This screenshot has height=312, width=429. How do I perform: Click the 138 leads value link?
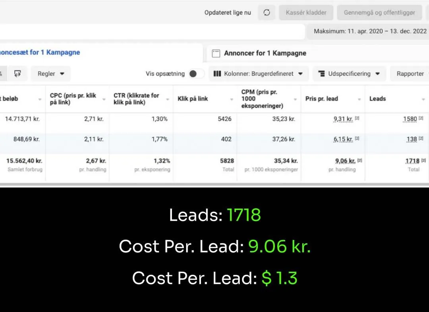(x=412, y=139)
